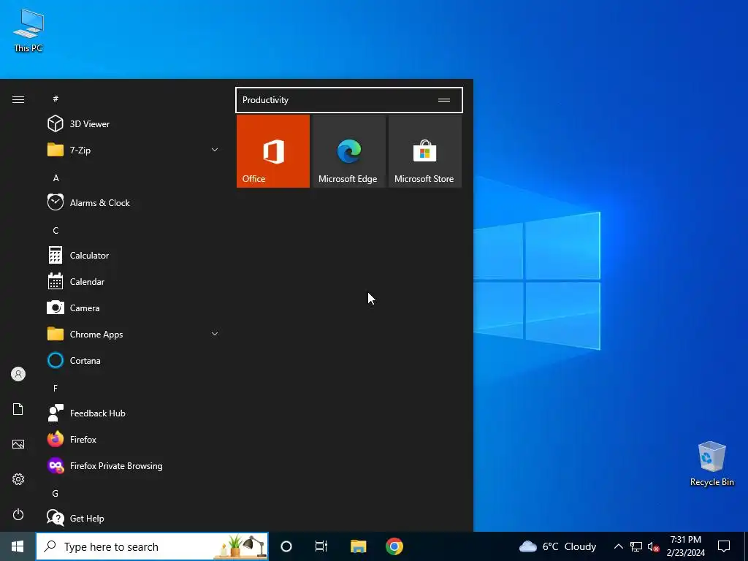This screenshot has width=748, height=561.
Task: Click the network icon in system tray
Action: 636,546
